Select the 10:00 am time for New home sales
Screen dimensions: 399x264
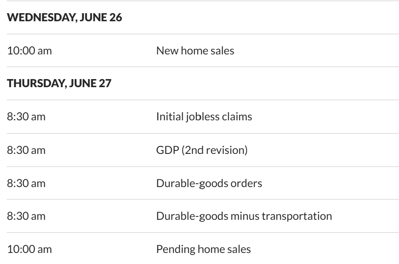click(x=30, y=51)
